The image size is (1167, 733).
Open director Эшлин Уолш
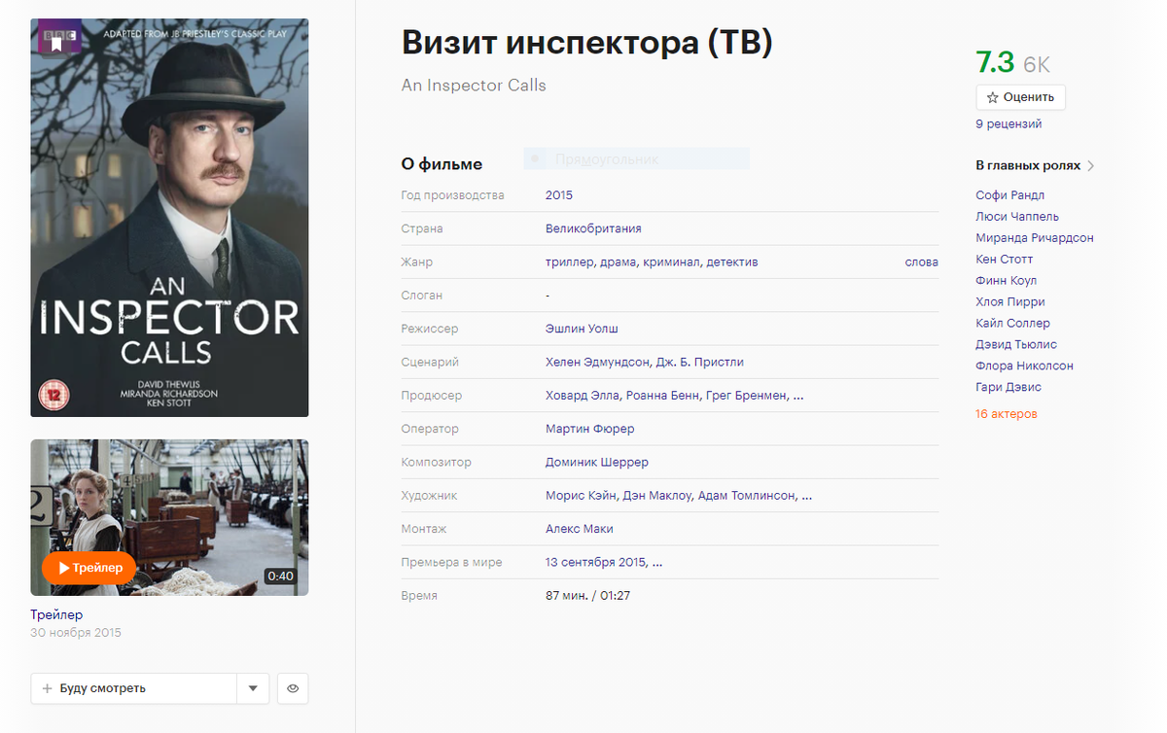582,329
